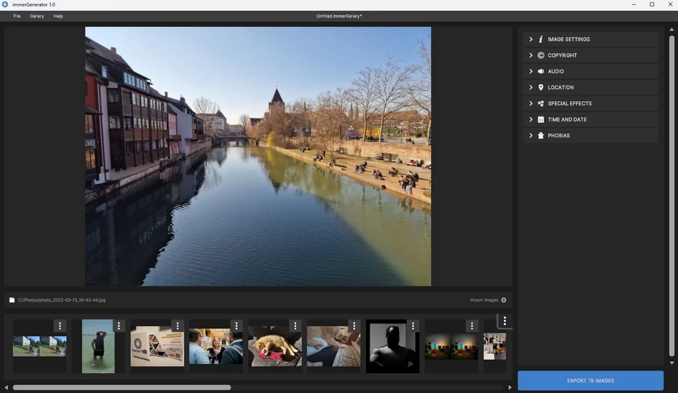This screenshot has width=678, height=393.
Task: Expand the Image Settings section chevron
Action: (x=530, y=39)
